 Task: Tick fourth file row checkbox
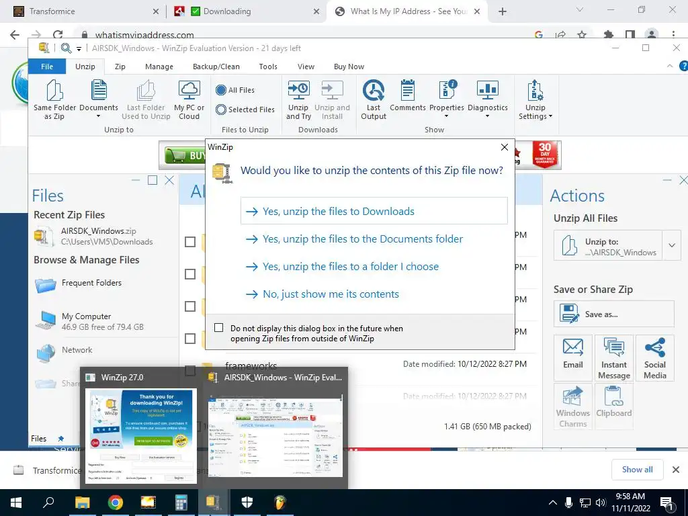pos(190,339)
